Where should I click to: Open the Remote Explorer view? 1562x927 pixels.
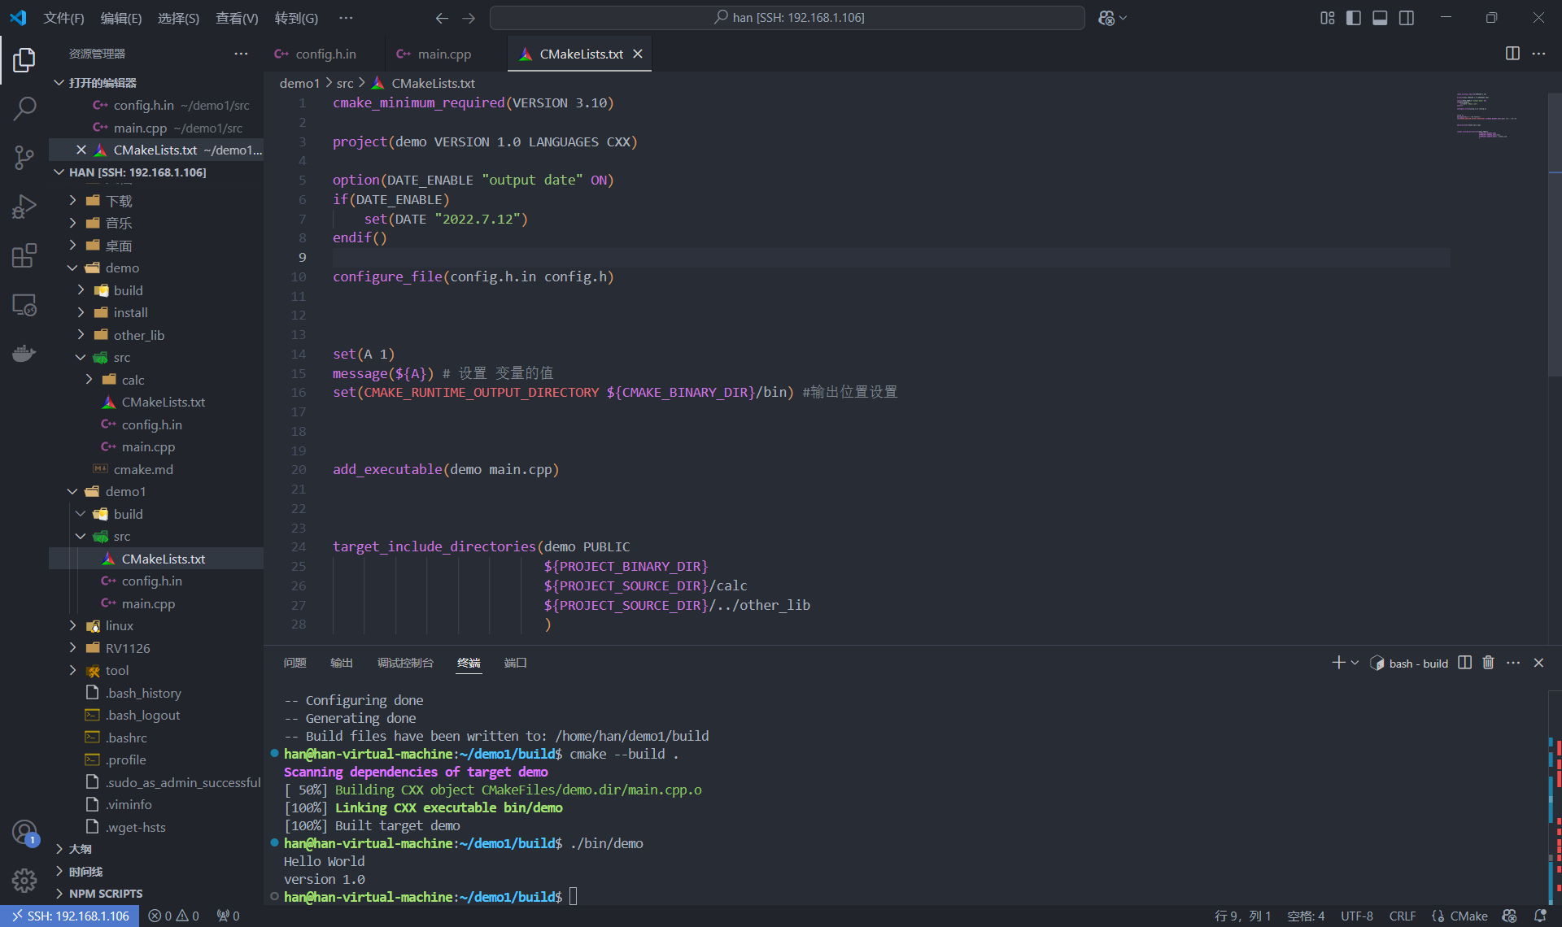click(x=24, y=304)
